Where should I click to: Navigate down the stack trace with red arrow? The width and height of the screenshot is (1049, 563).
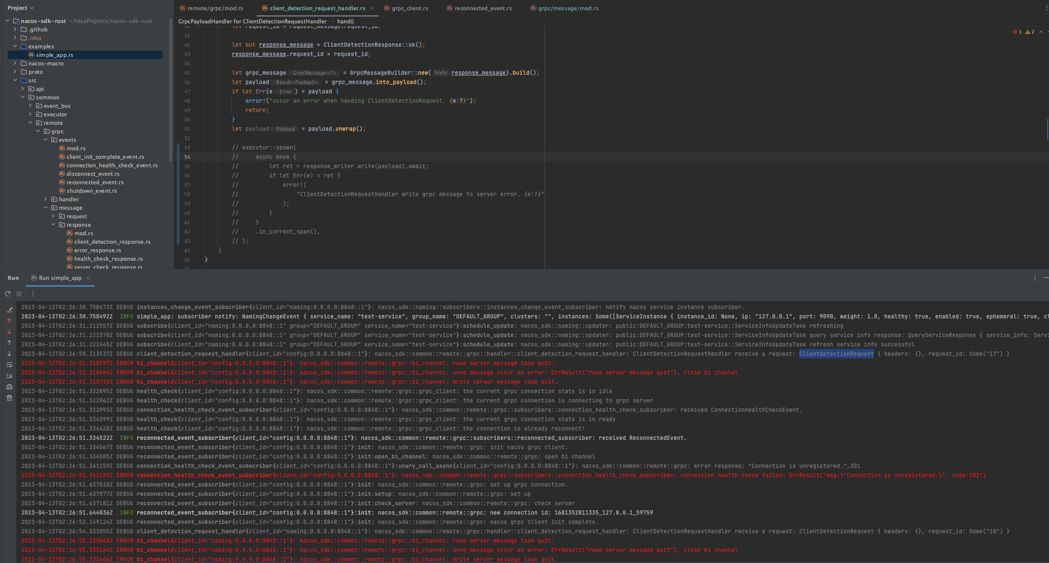pos(9,331)
